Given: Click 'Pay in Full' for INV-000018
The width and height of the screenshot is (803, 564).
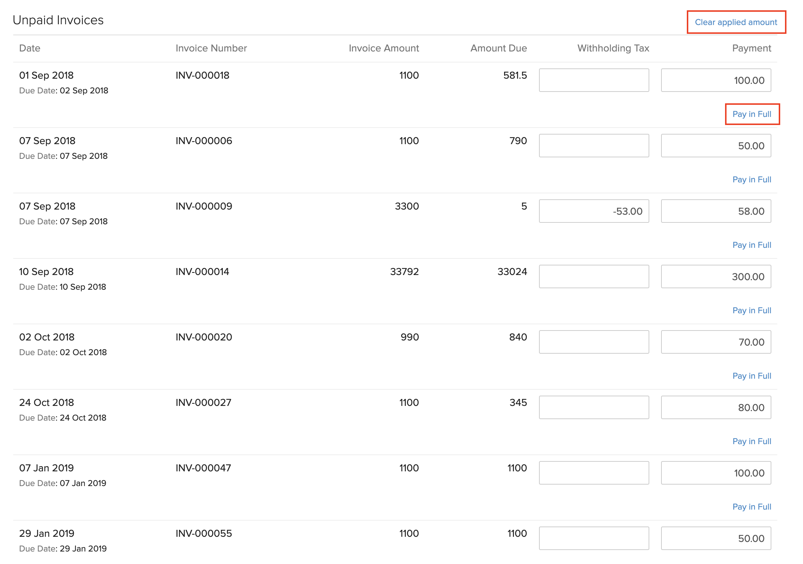Looking at the screenshot, I should pyautogui.click(x=752, y=113).
